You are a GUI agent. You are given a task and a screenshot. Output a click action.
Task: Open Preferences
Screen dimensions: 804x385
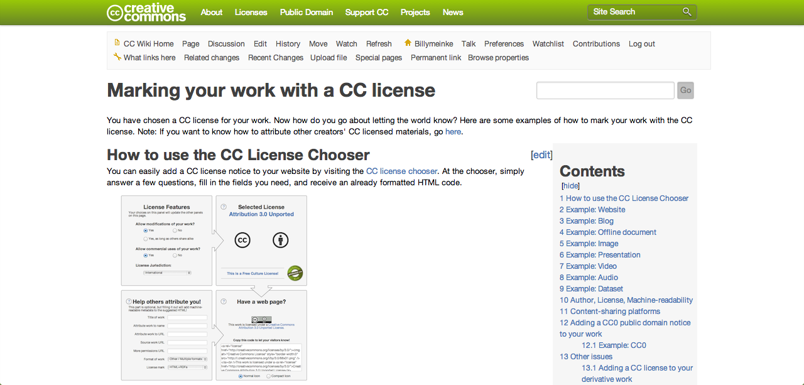(504, 44)
